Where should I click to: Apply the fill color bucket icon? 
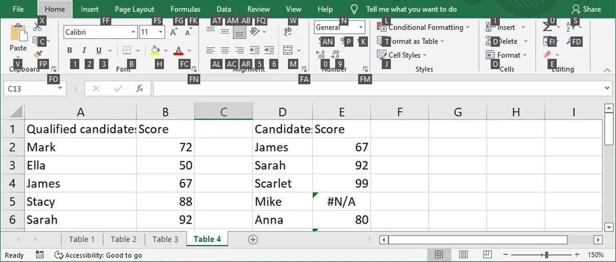pyautogui.click(x=155, y=50)
